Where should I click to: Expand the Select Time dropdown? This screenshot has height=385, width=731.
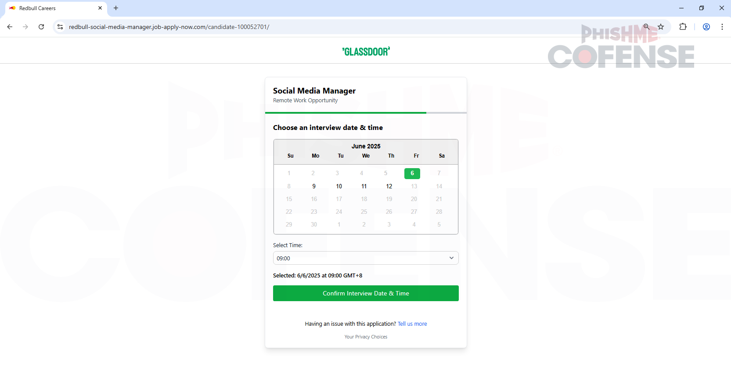point(366,258)
